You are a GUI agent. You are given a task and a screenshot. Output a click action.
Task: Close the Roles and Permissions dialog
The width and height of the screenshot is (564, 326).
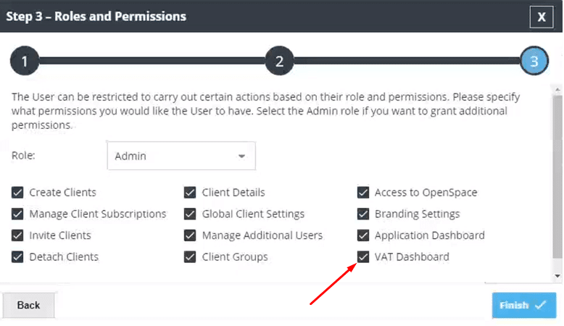click(x=541, y=17)
